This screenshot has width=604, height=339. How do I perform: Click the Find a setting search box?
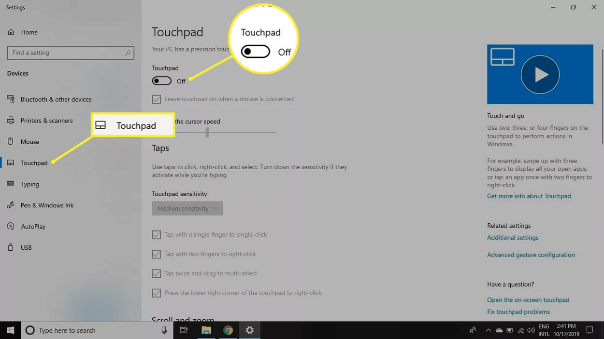point(71,53)
